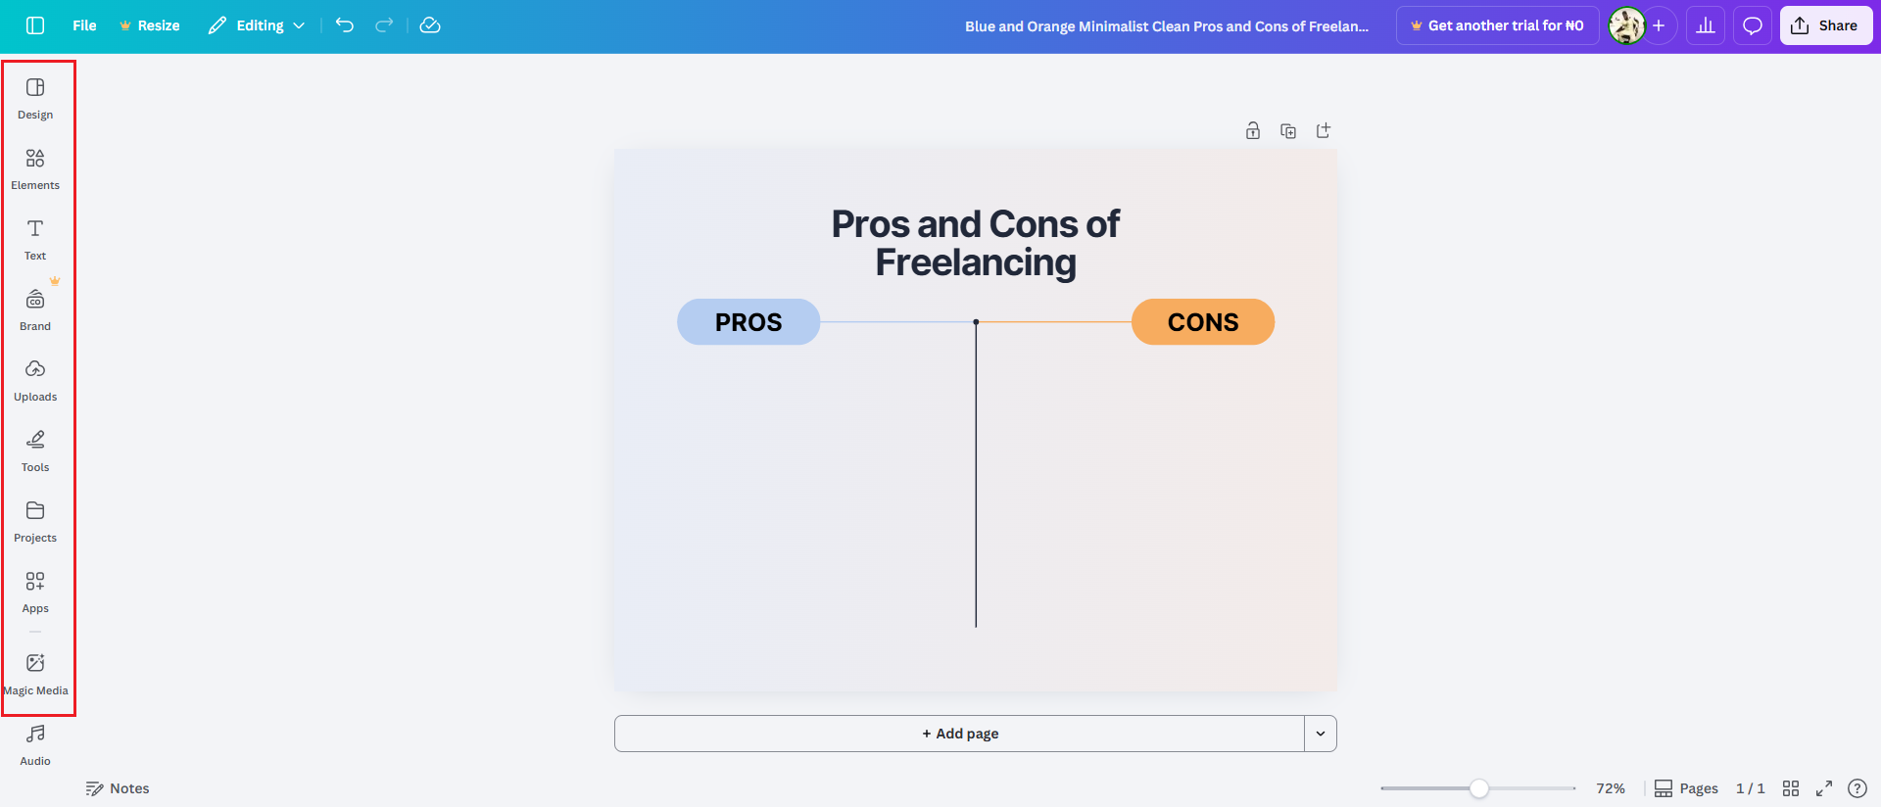1881x807 pixels.
Task: Expand the Add page options chevron
Action: tap(1321, 734)
